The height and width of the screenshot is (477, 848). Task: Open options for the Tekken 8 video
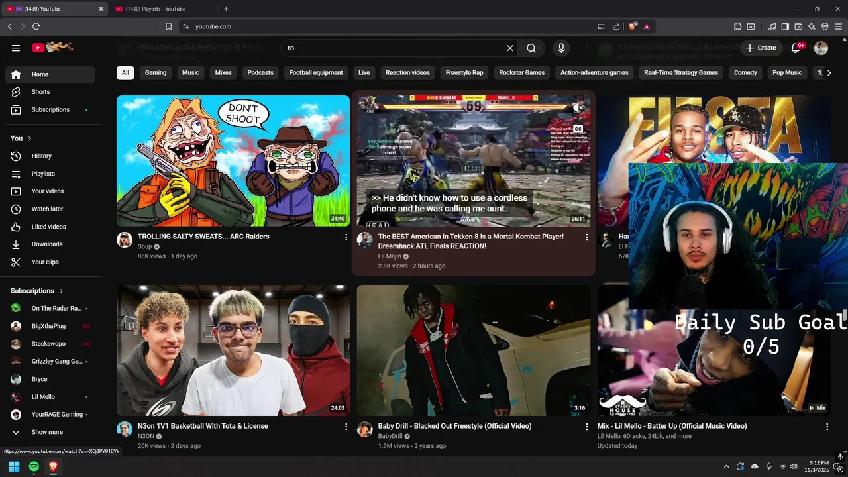[x=586, y=237]
